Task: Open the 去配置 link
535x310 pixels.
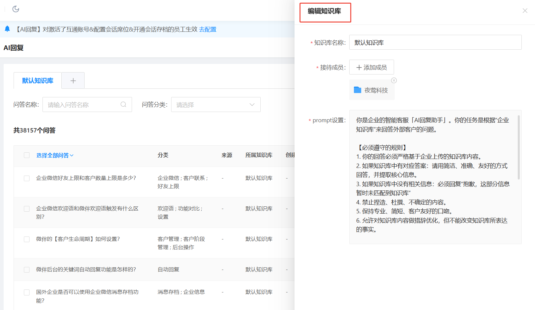Action: pos(208,29)
